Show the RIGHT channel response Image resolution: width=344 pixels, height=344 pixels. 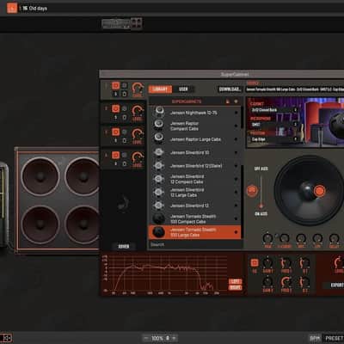point(236,287)
